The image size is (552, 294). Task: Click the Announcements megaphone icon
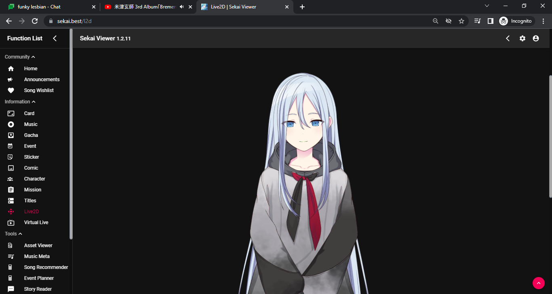[x=11, y=80]
